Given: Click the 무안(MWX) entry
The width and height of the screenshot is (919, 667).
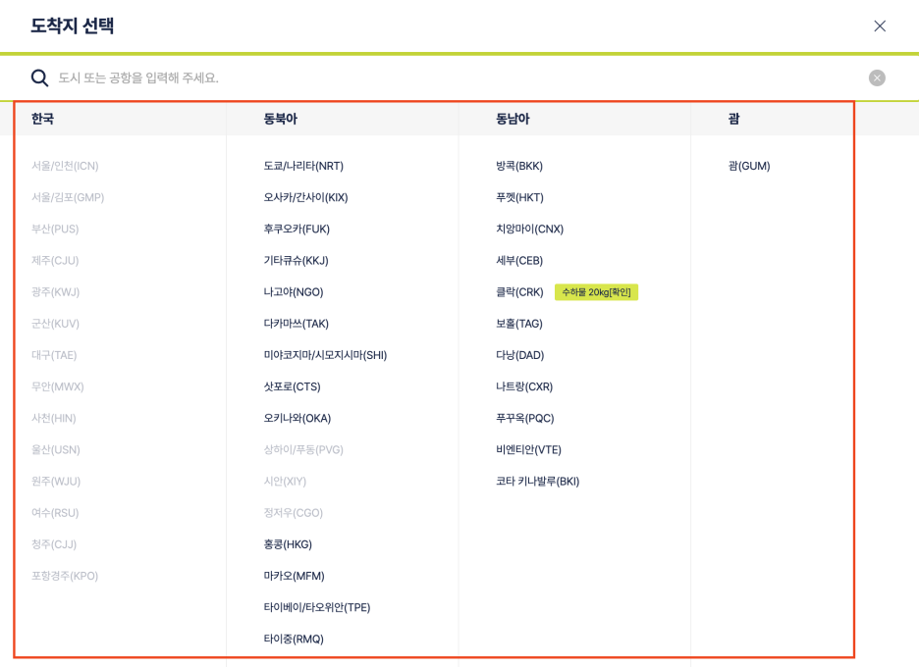Looking at the screenshot, I should pyautogui.click(x=57, y=387).
